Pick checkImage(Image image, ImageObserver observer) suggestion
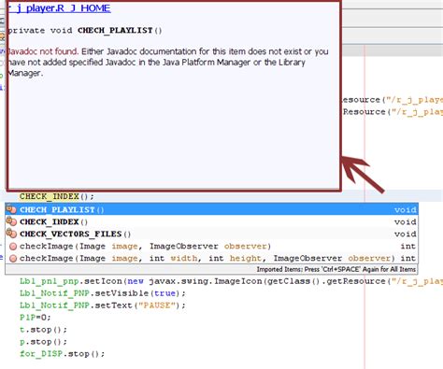The height and width of the screenshot is (369, 443). [211, 246]
